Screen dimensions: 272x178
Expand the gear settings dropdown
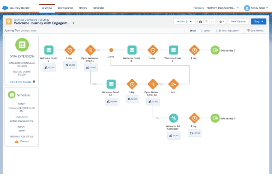coord(221,22)
